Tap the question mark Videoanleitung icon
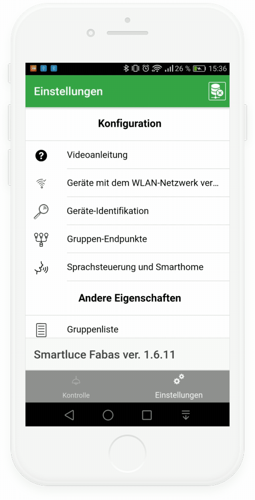The width and height of the screenshot is (255, 500). point(41,155)
